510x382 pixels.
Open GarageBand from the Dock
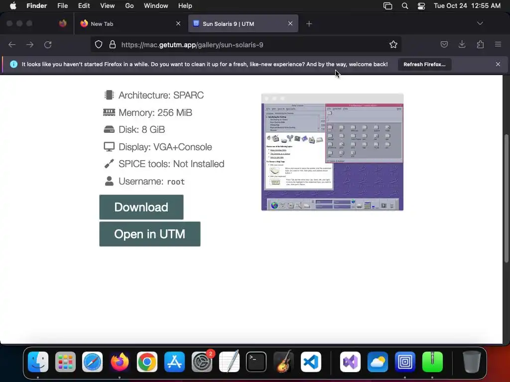point(283,362)
